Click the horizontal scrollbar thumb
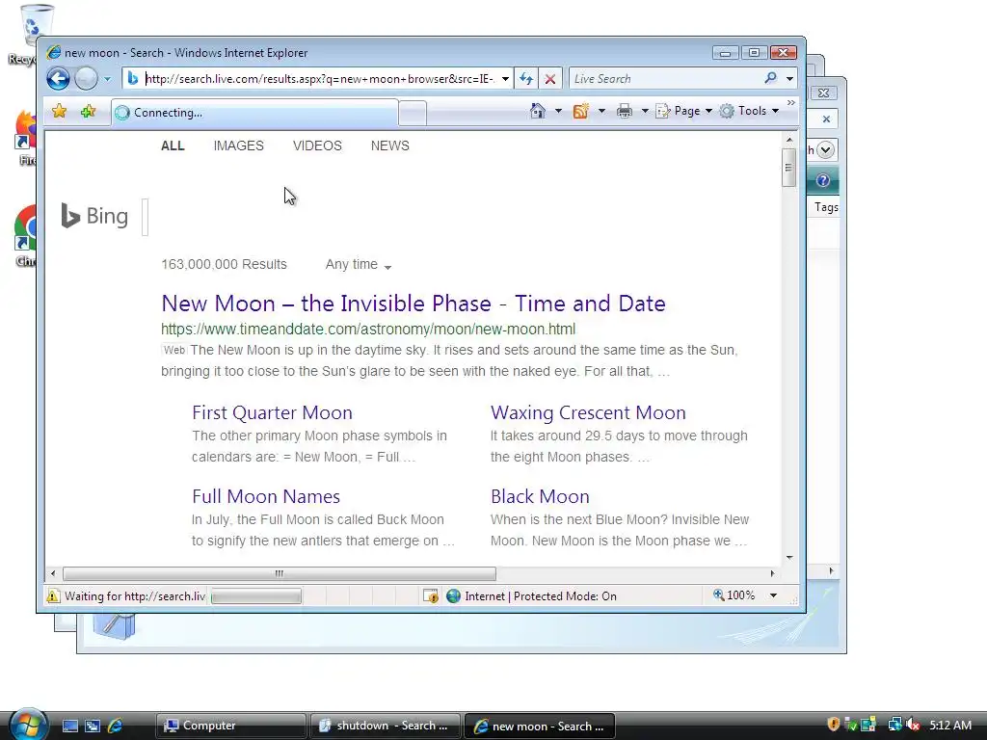Image resolution: width=987 pixels, height=740 pixels. [279, 573]
